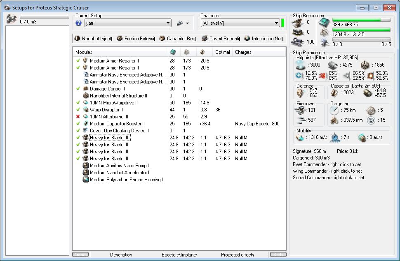Select the Capacitor Regeneration subsystem tab
Screen dimensions: 400x261
[178, 39]
